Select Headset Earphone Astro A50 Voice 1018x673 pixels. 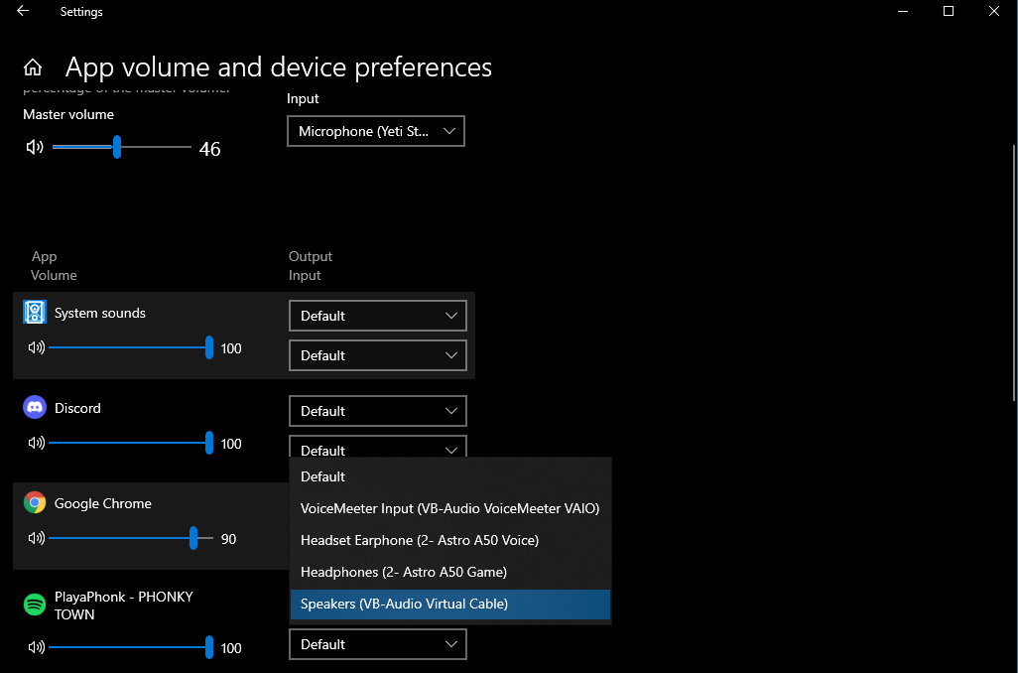click(420, 540)
